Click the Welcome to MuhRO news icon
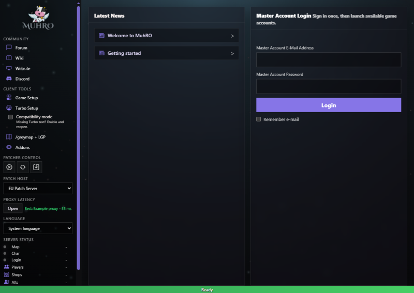 coord(101,35)
